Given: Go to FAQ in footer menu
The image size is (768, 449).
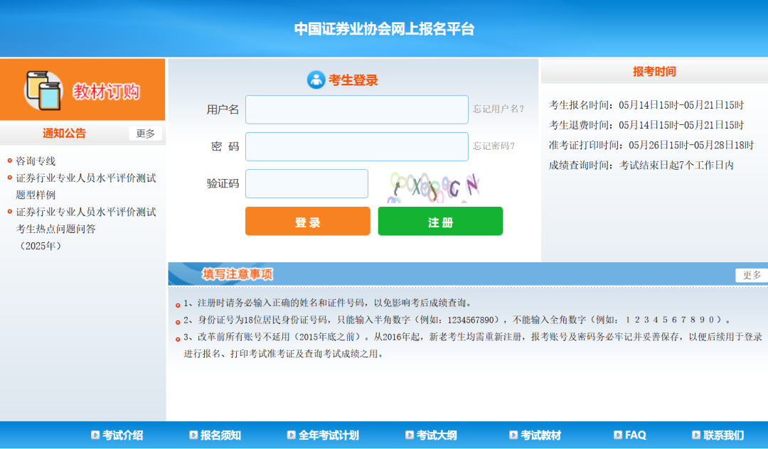Looking at the screenshot, I should pos(635,435).
